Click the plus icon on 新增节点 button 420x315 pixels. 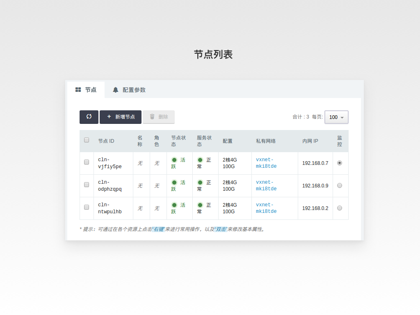coord(108,117)
